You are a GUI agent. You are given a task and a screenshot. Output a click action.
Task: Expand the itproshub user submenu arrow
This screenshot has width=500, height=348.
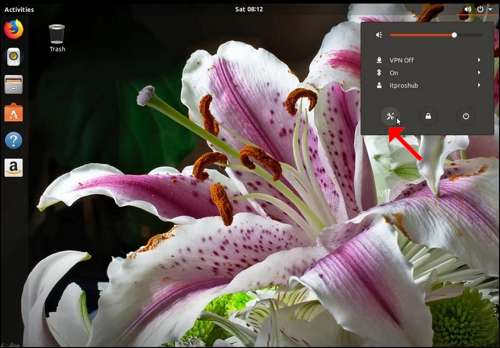coord(479,85)
